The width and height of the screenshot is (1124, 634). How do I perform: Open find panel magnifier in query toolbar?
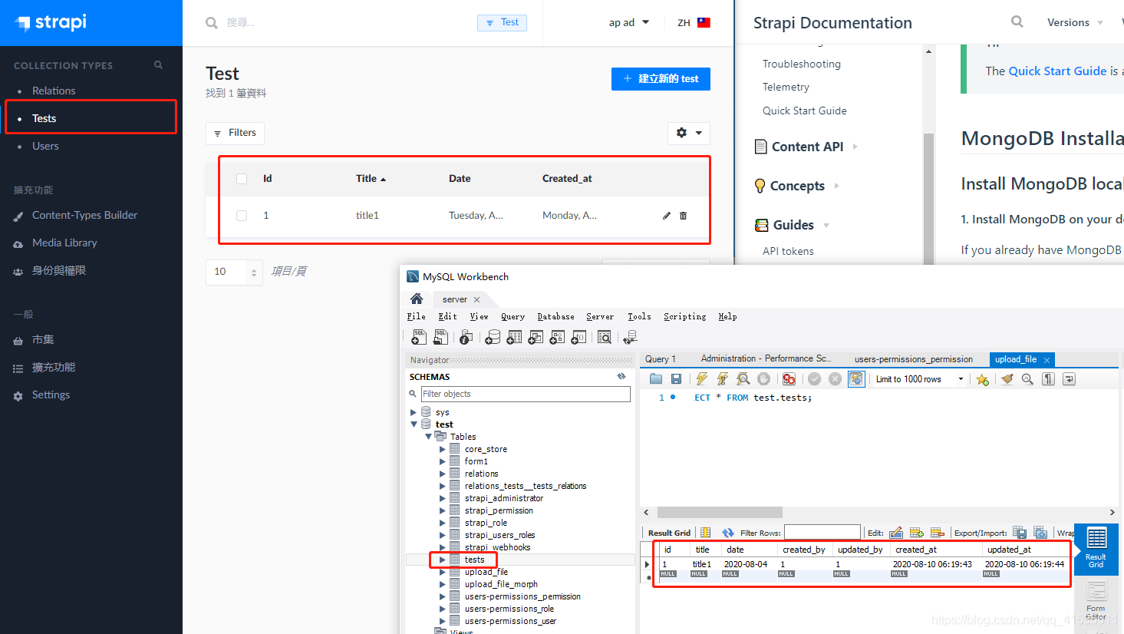[1027, 378]
